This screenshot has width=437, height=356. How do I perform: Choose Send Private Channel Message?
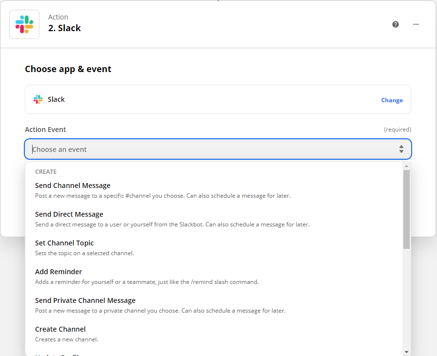click(85, 300)
